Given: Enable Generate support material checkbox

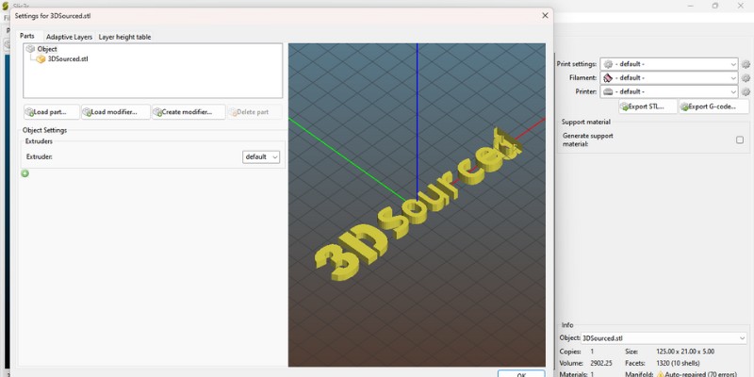Looking at the screenshot, I should pyautogui.click(x=740, y=139).
